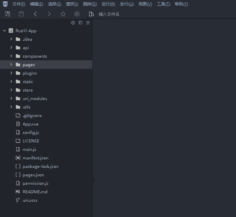Open the 查找(I) menu
Image resolution: width=236 pixels, height=217 pixels.
click(x=72, y=4)
